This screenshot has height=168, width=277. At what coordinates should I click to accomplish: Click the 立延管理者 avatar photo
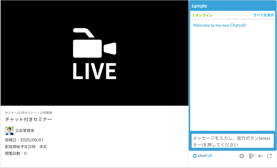pos(9,131)
